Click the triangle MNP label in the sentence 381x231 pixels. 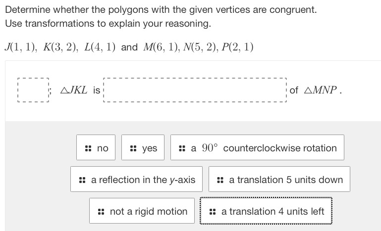click(321, 90)
